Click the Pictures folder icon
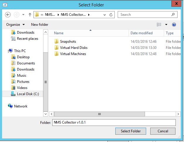184x142 pixels. pyautogui.click(x=13, y=81)
